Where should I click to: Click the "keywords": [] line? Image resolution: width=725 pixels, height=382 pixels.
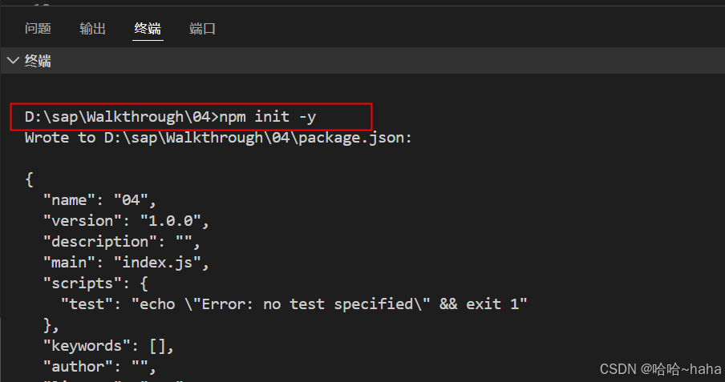pyautogui.click(x=108, y=345)
